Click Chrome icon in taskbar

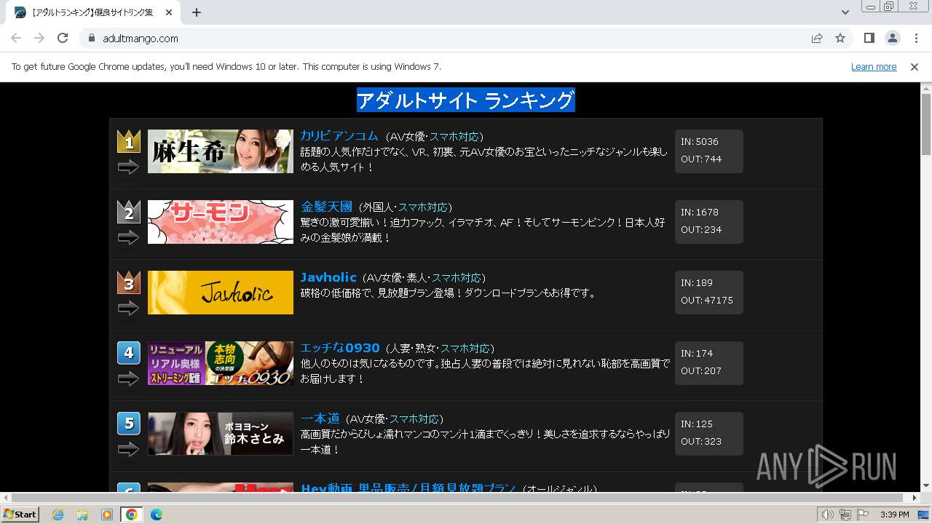coord(132,515)
